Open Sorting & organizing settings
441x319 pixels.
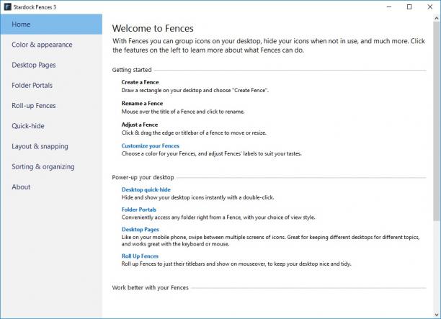tap(51, 166)
